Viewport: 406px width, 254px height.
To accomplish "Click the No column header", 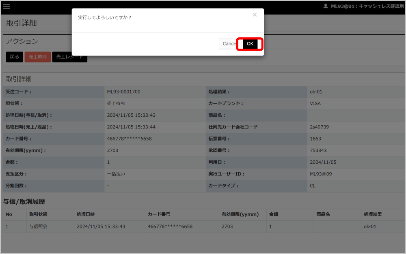I will 9,214.
